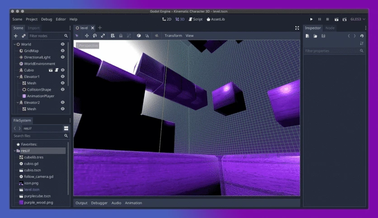Open the Debugger bottom panel

click(x=99, y=203)
